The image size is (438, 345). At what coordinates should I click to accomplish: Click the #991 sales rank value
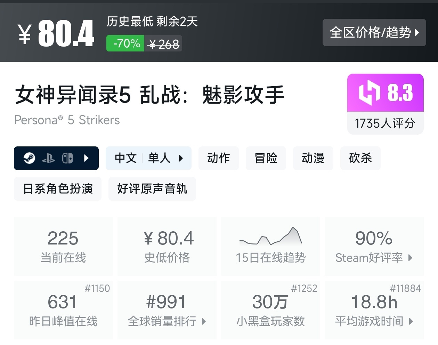(167, 302)
